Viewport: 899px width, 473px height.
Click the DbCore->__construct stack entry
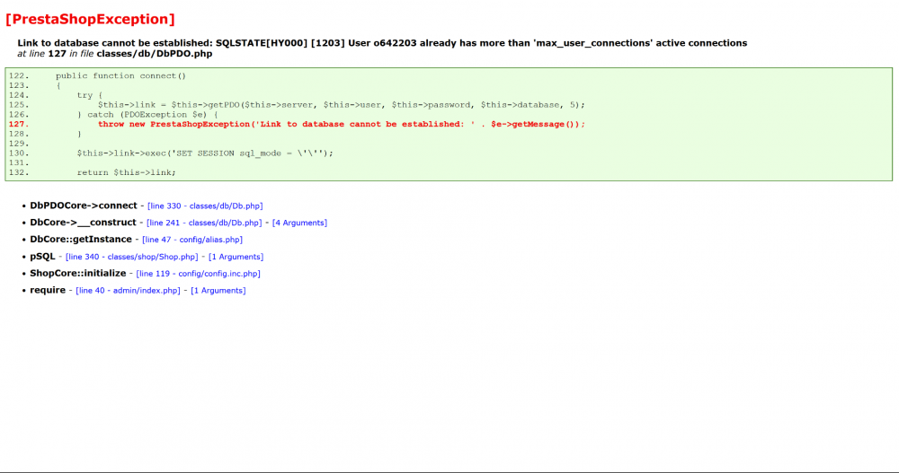tap(83, 223)
